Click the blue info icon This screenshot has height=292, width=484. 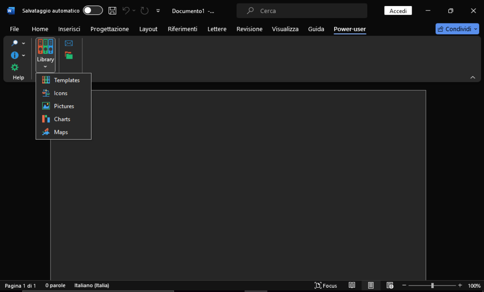click(x=14, y=55)
